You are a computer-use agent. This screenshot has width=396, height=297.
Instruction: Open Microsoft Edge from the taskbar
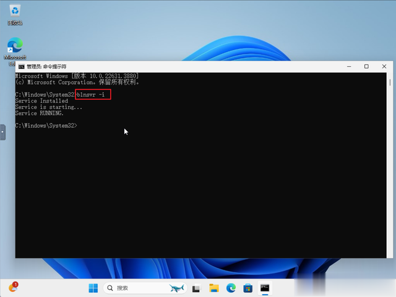pos(231,288)
